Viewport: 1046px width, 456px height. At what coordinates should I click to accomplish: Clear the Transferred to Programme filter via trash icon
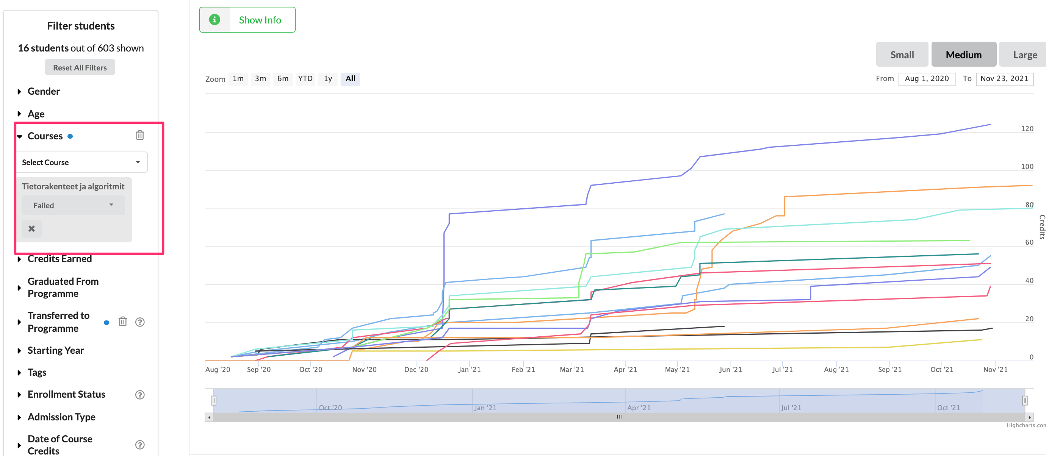click(x=123, y=322)
